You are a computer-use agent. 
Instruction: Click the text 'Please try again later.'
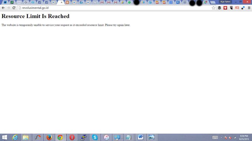[x=117, y=25]
